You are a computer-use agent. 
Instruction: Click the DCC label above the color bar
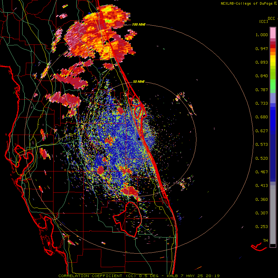click(272, 19)
